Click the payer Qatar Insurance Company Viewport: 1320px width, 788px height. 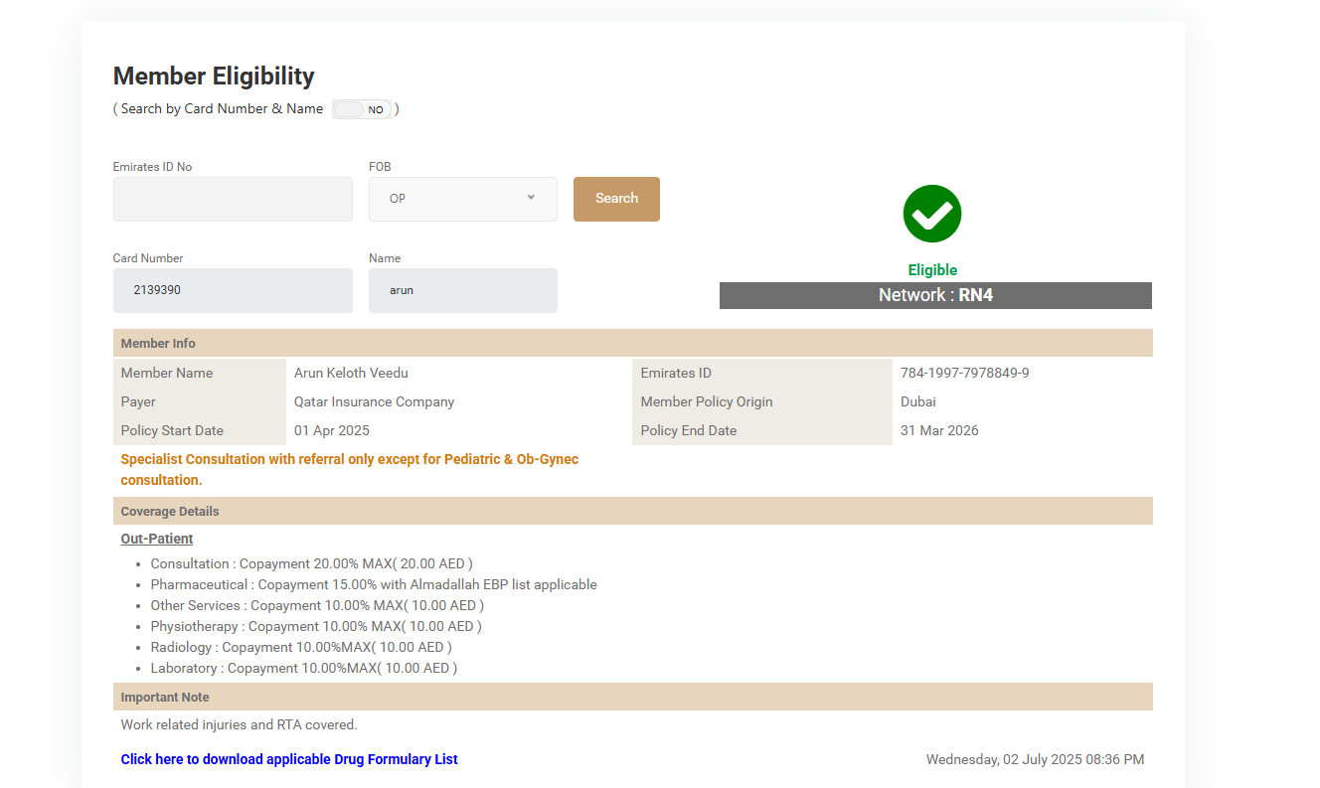(374, 402)
